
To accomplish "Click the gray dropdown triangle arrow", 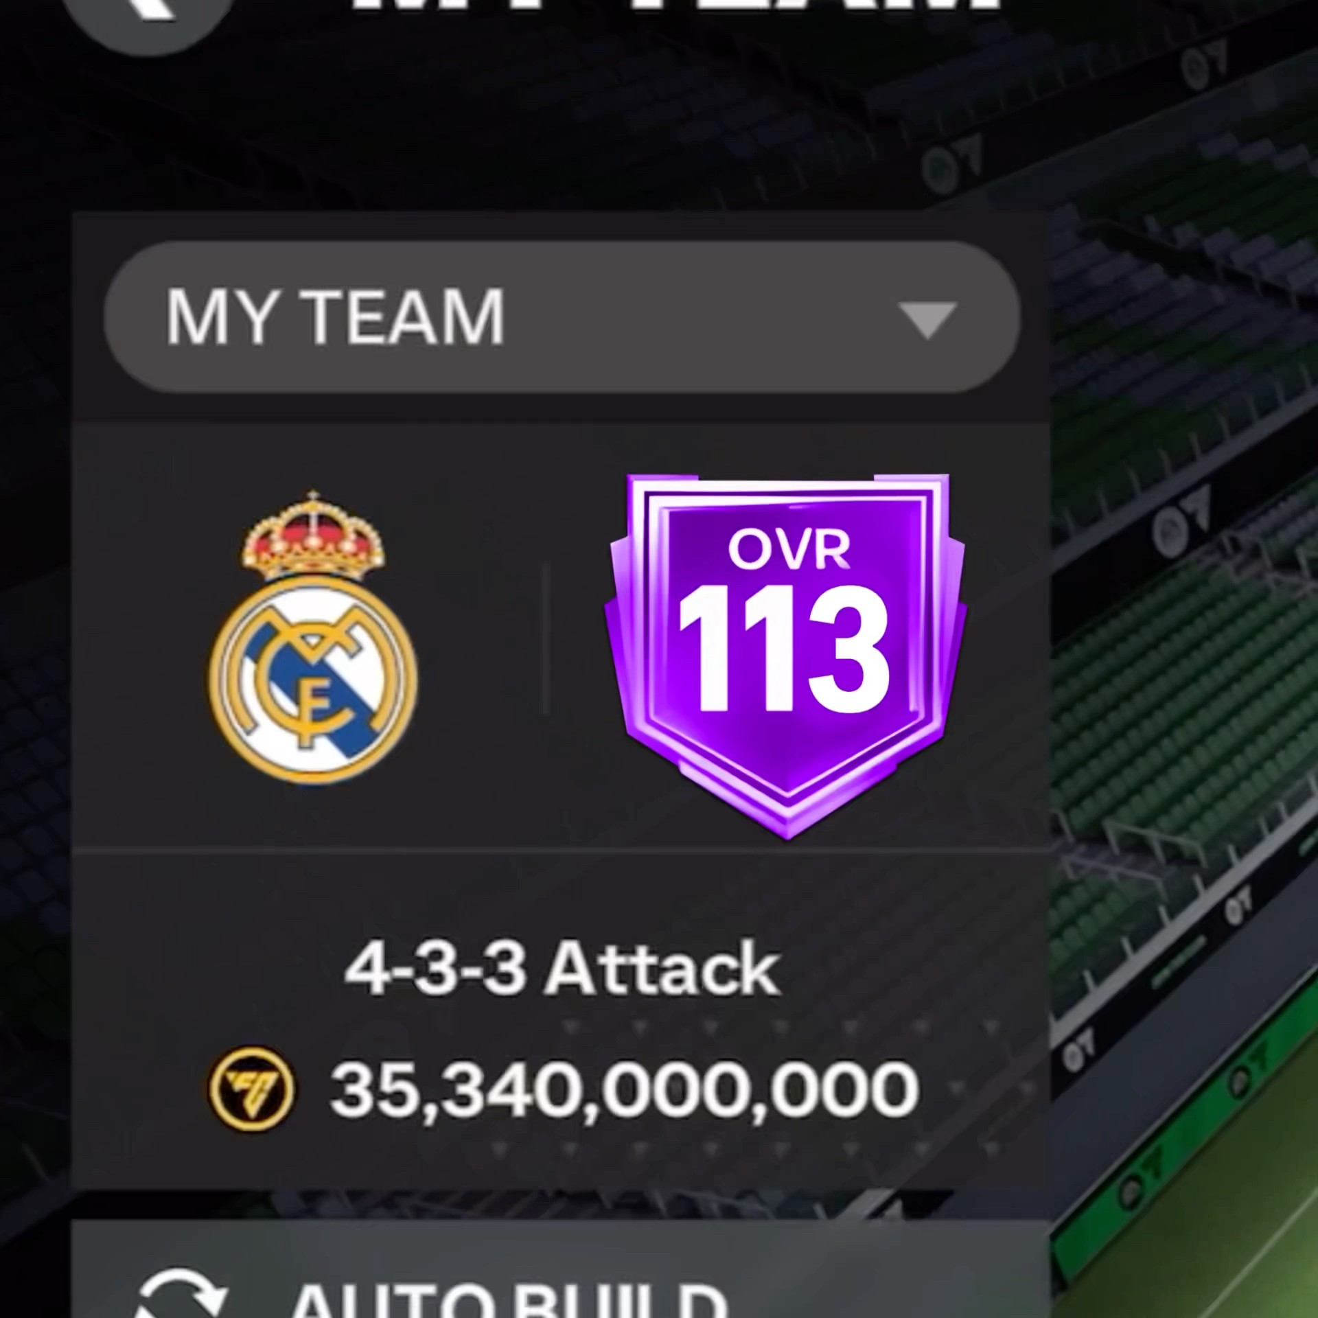I will click(x=928, y=319).
